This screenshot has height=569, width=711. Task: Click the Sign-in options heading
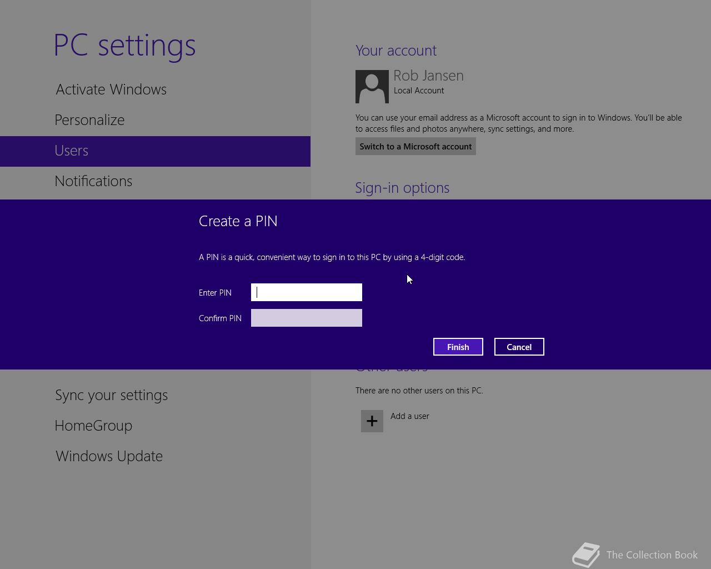(402, 188)
